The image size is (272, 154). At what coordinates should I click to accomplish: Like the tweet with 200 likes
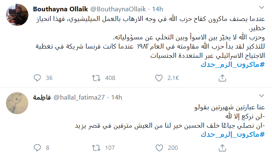click(159, 148)
